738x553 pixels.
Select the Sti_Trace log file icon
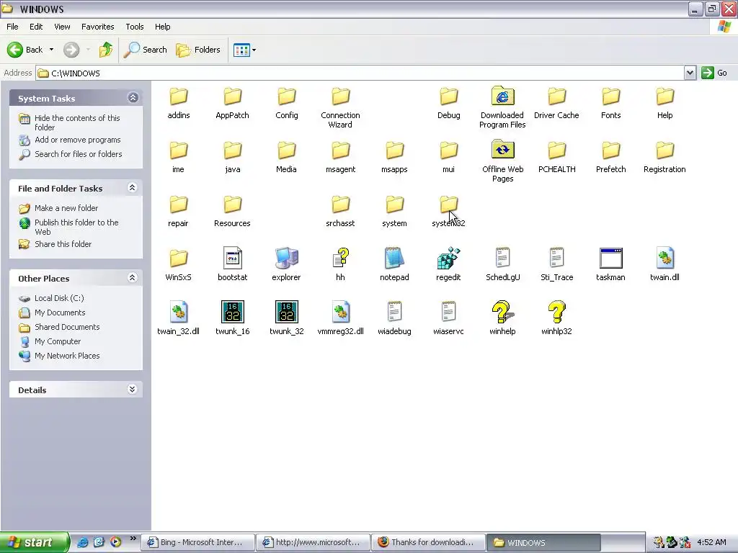click(x=557, y=258)
